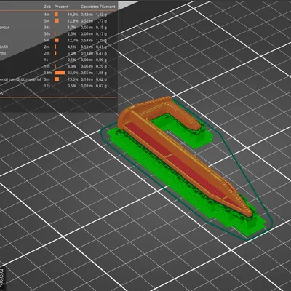Click the 10,3% percentage value
Image resolution: width=291 pixels, height=291 pixels.
coord(73,15)
